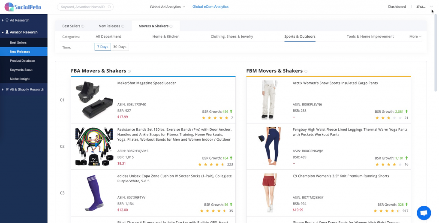The width and height of the screenshot is (439, 223).
Task: Click star rating of Resistance Bands Set
Action: coord(211,164)
